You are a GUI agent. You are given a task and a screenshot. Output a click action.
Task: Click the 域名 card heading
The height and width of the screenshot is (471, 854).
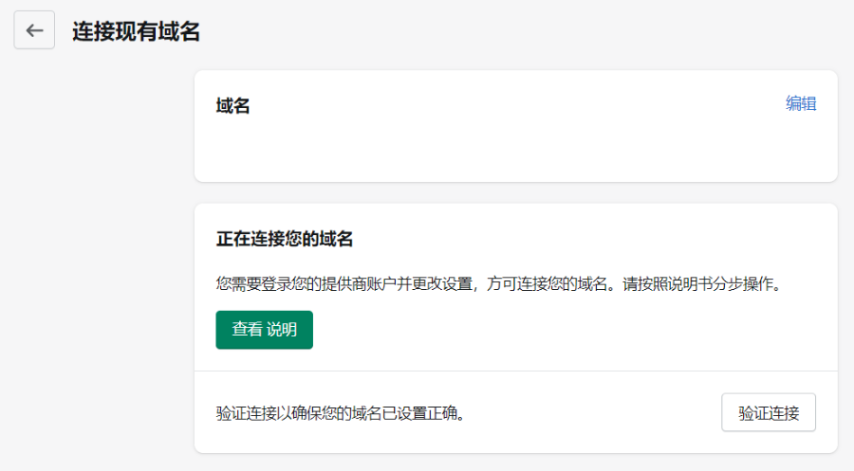click(232, 105)
